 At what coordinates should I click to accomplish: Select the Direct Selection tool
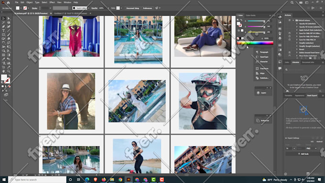(x=9, y=19)
